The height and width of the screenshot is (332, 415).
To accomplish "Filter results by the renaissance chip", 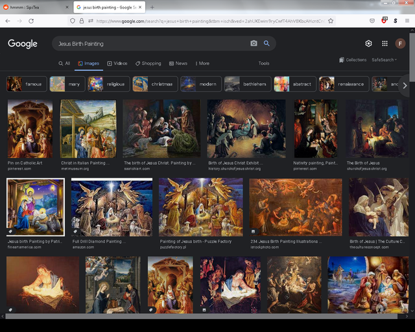I will click(x=344, y=84).
